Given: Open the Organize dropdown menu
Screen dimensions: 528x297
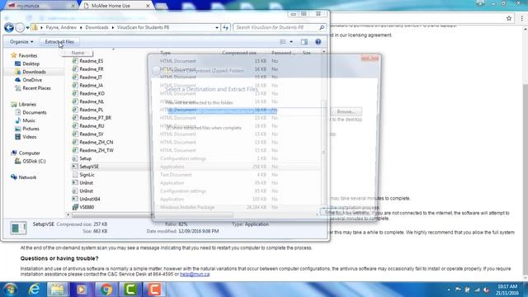Looking at the screenshot, I should 21,42.
